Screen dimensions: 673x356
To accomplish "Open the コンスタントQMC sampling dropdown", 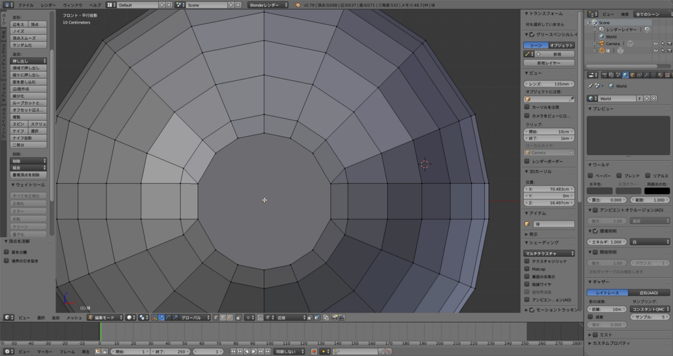I will coord(650,309).
